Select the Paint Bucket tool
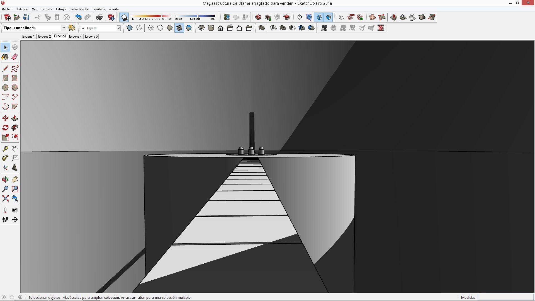Image resolution: width=535 pixels, height=301 pixels. click(5, 57)
